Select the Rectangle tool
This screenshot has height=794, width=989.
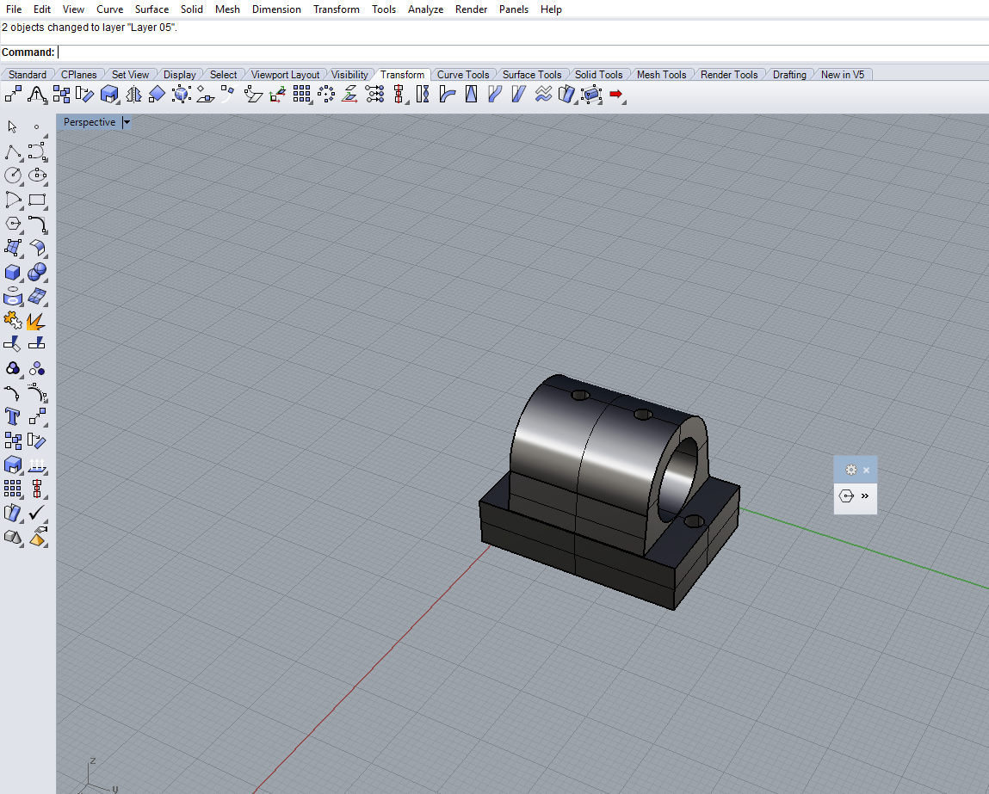[x=36, y=200]
